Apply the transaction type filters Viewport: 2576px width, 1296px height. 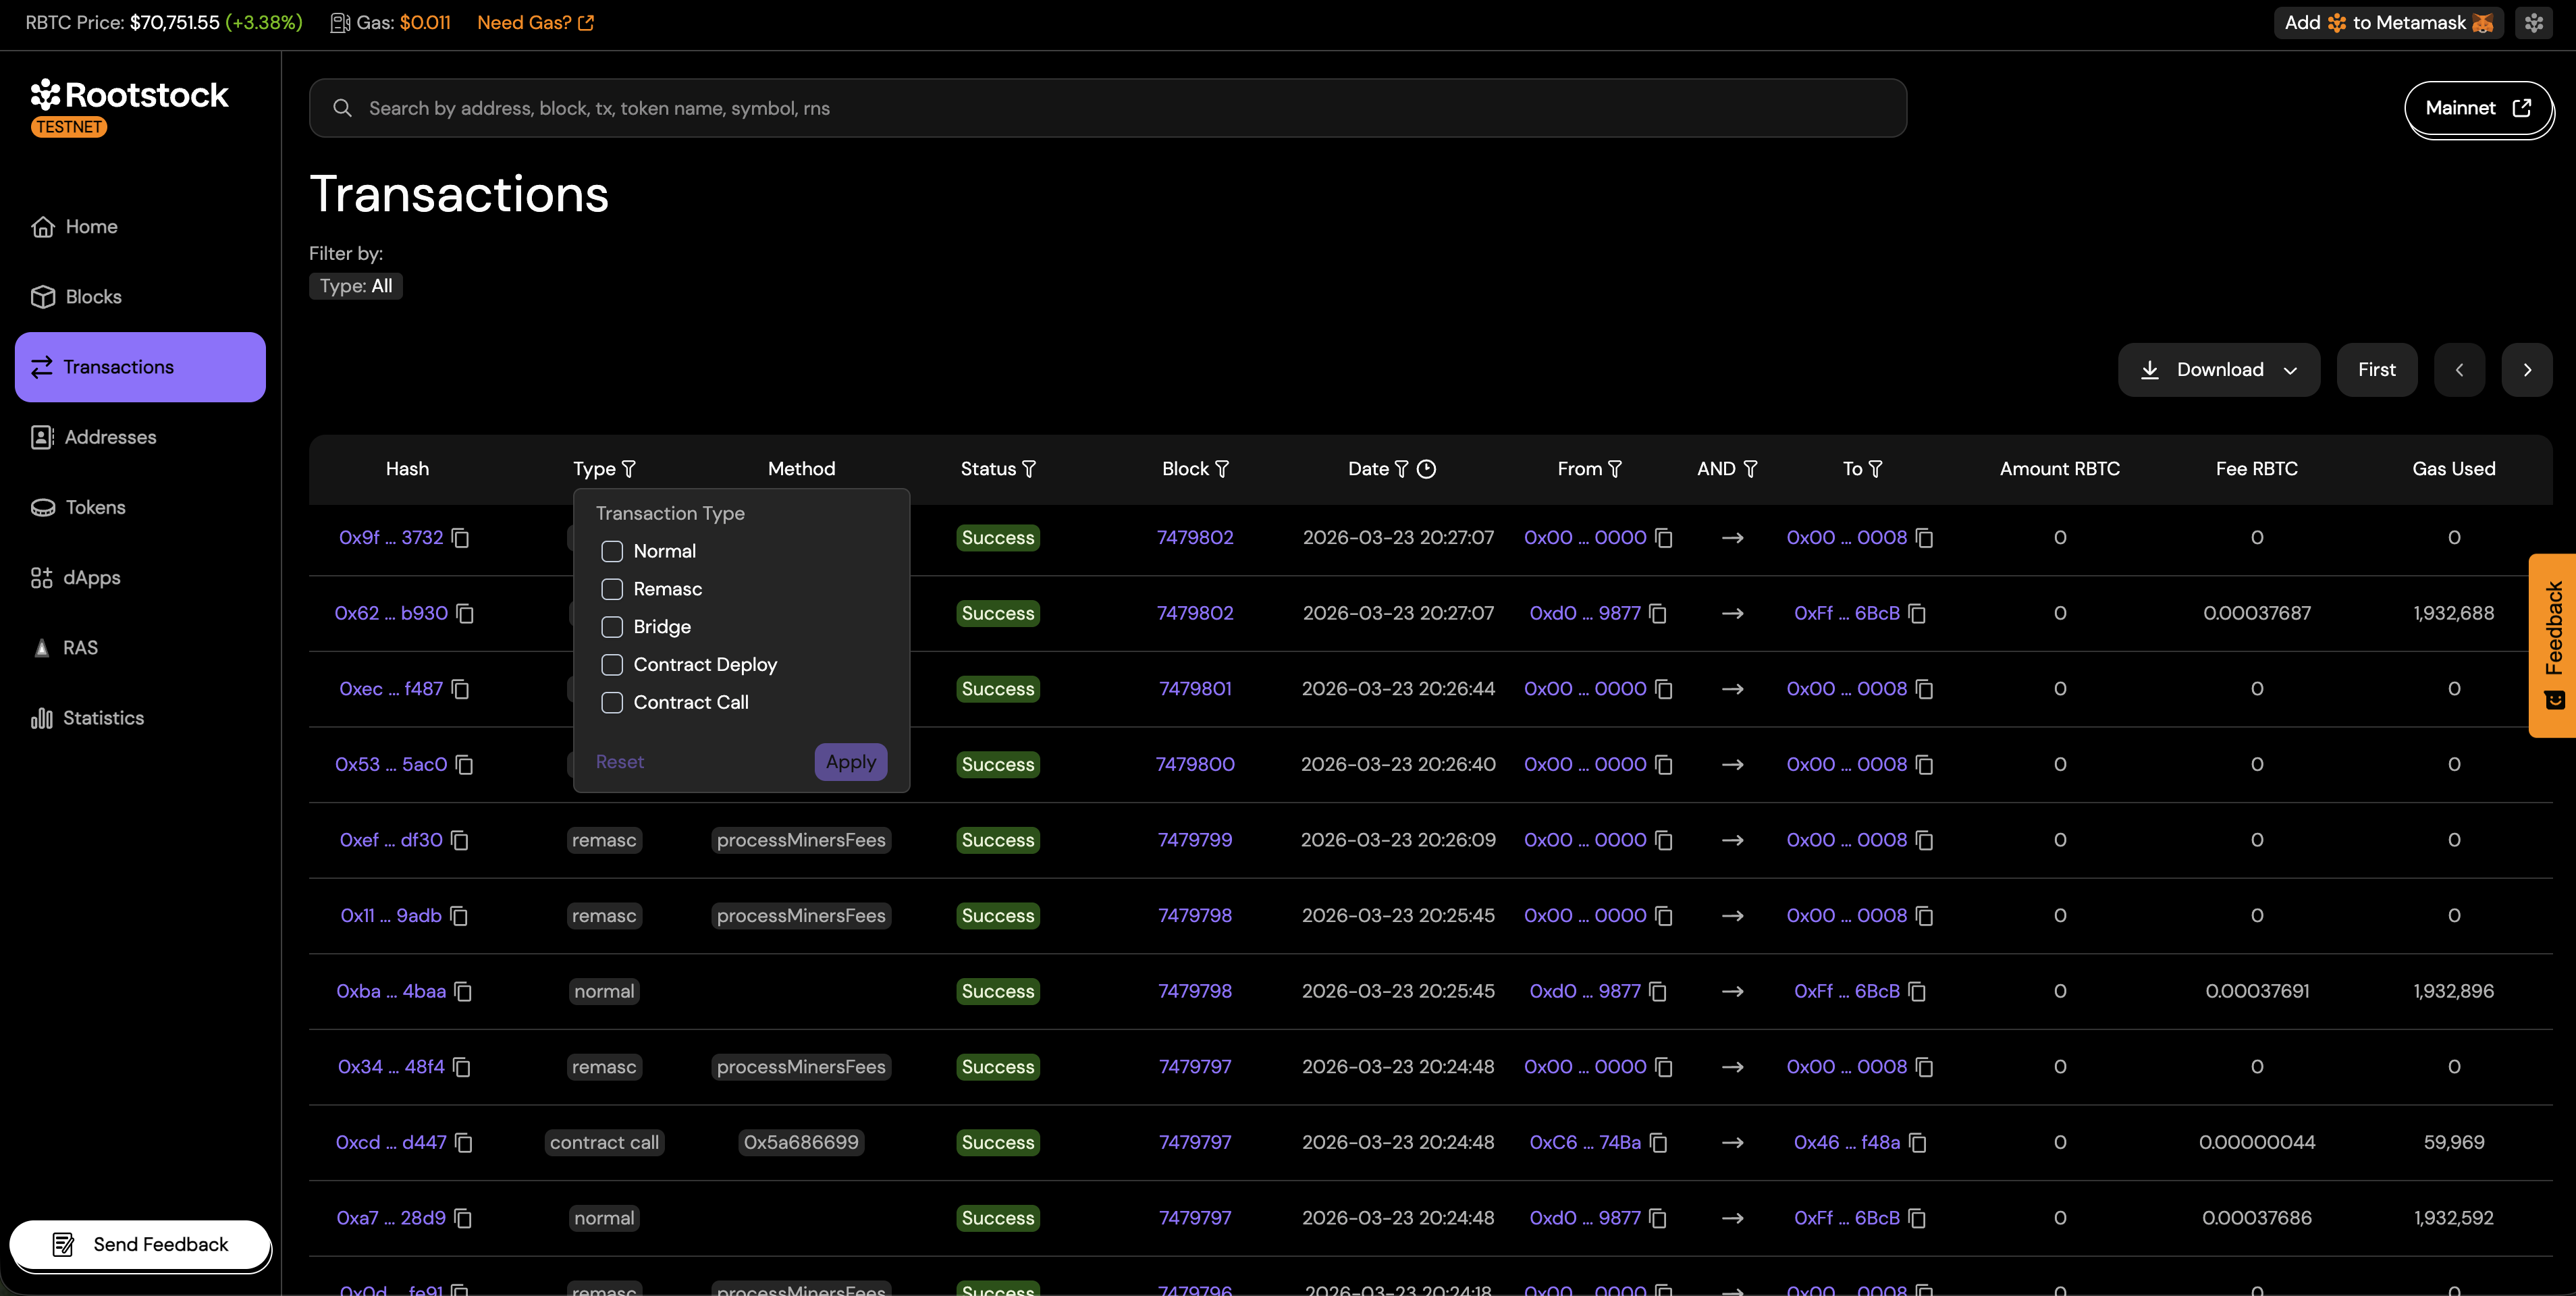[x=850, y=761]
